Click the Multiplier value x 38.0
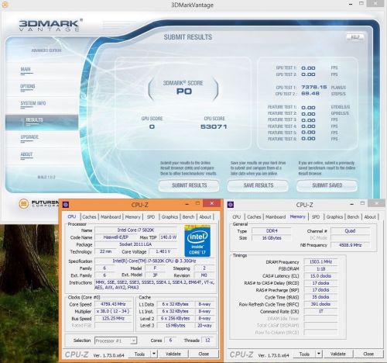 113,311
